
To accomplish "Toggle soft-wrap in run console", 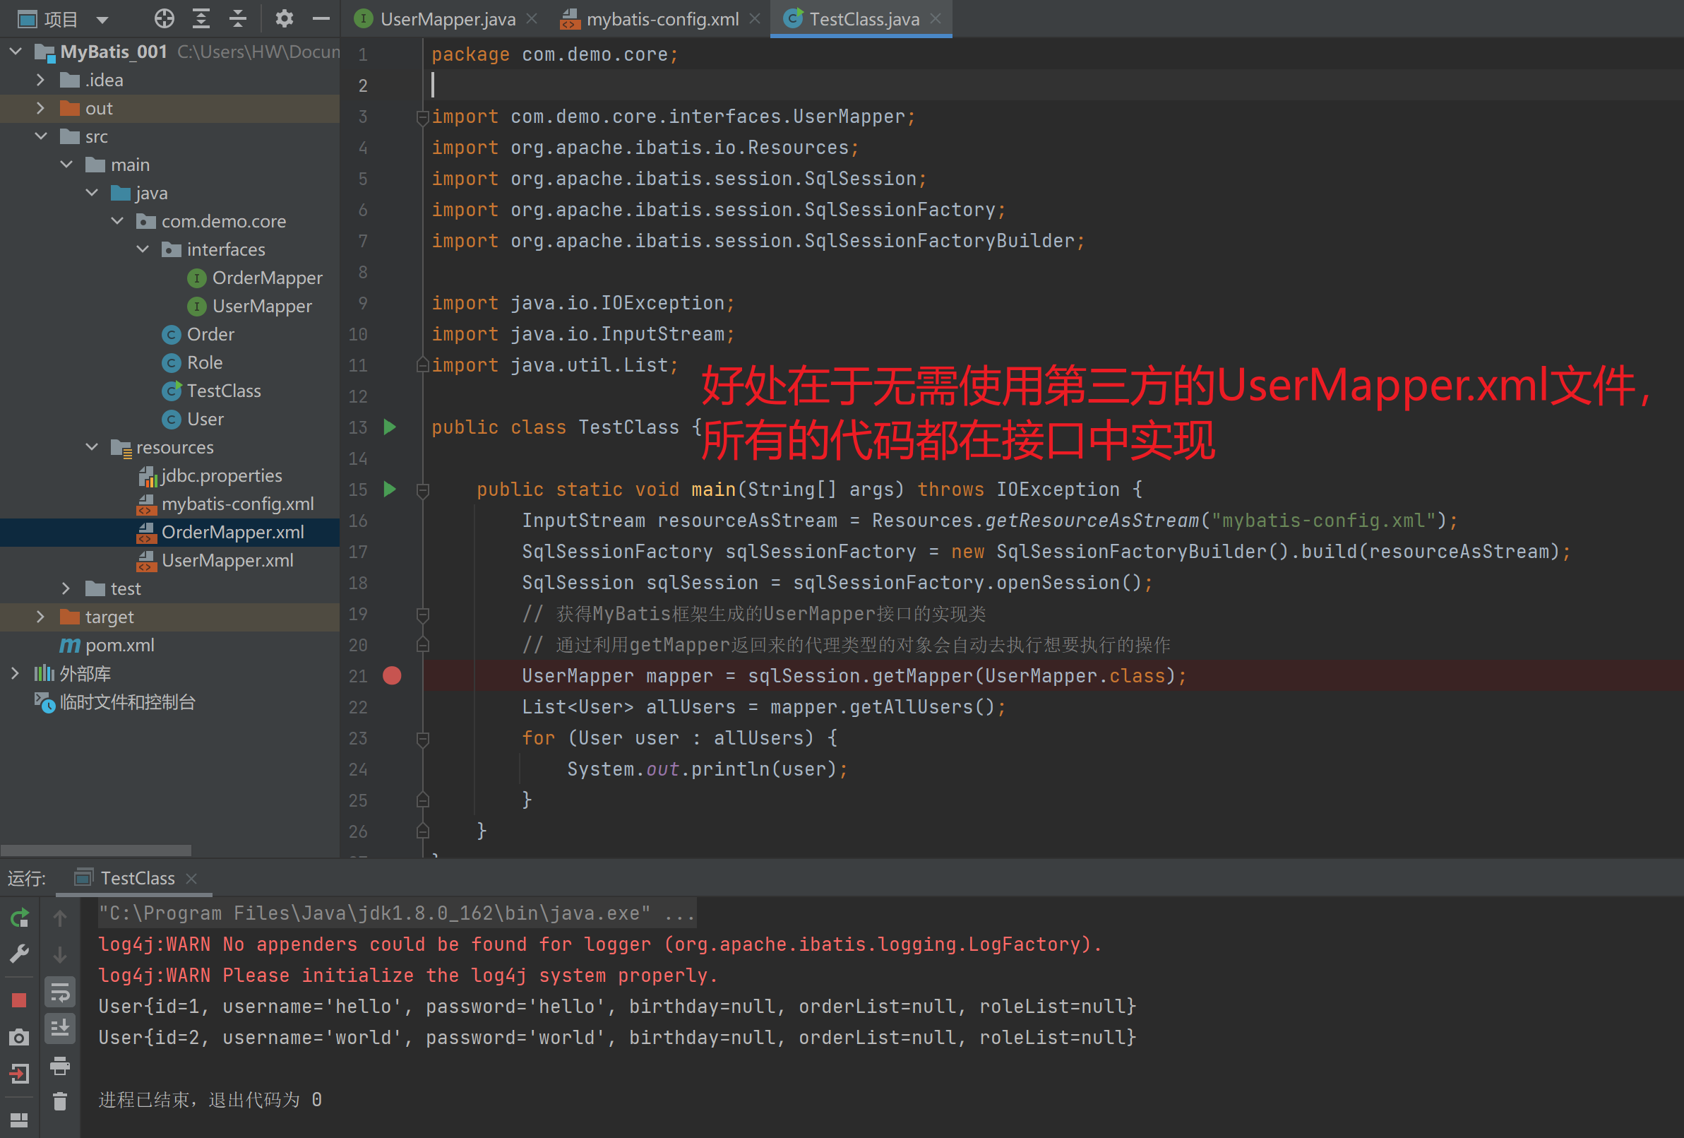I will point(60,992).
